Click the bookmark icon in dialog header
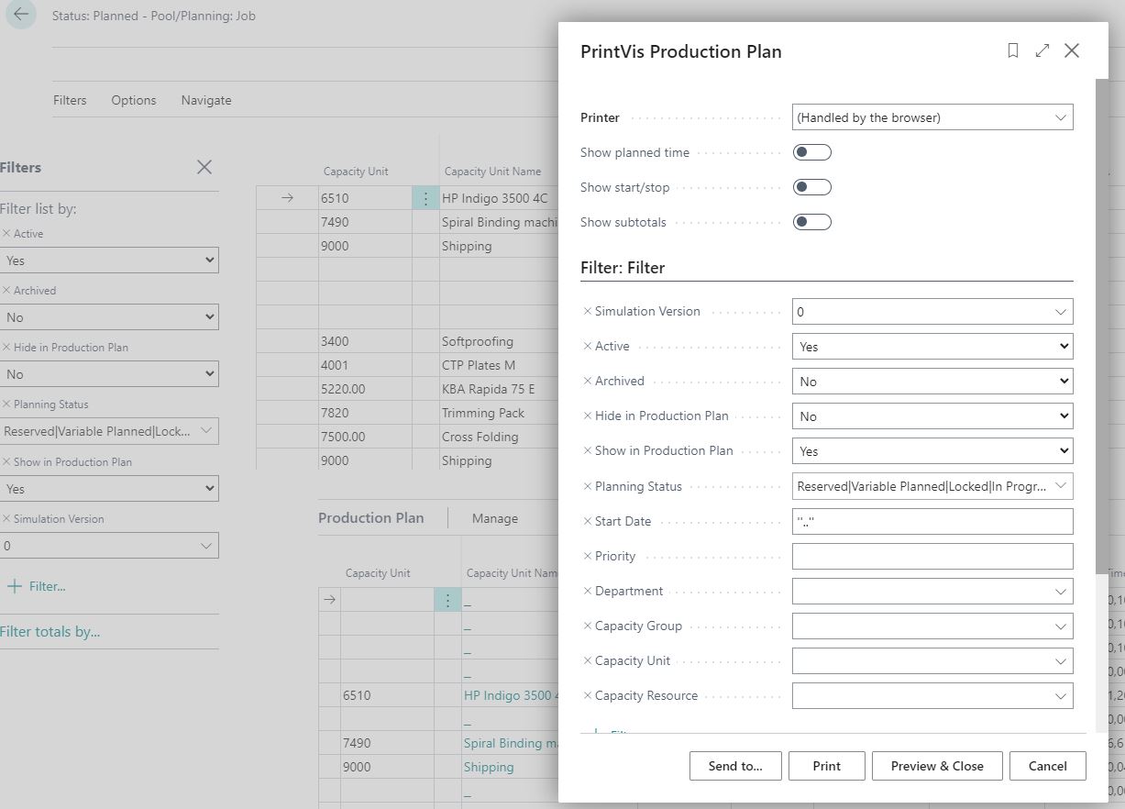This screenshot has height=809, width=1125. click(x=1012, y=51)
